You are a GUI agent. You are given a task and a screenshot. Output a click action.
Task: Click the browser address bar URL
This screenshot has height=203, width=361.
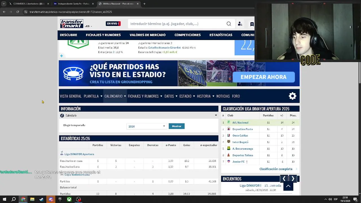point(71,12)
